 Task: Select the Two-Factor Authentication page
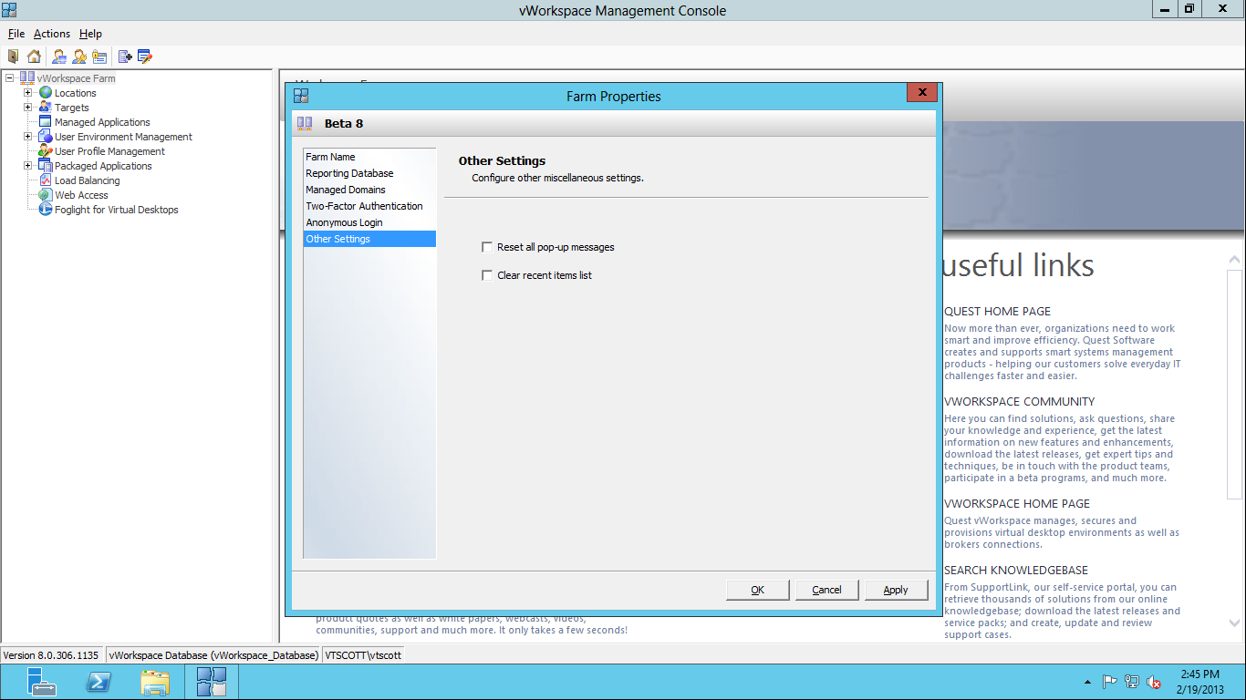(x=369, y=206)
